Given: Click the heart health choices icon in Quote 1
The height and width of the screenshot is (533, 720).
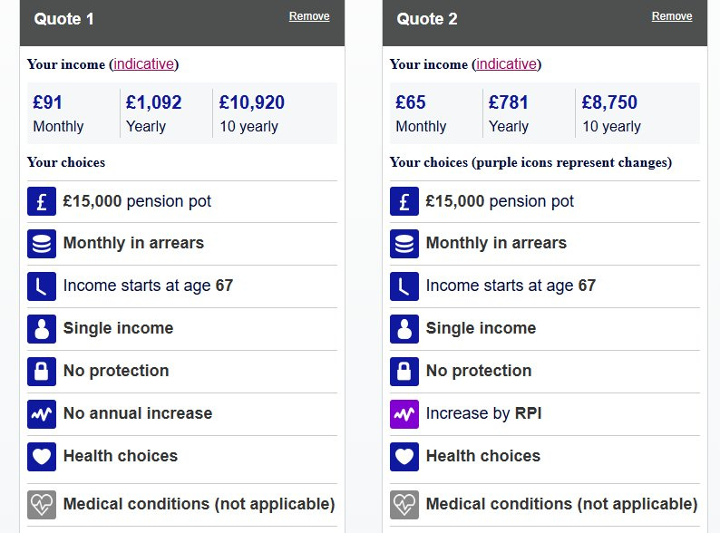Looking at the screenshot, I should [x=42, y=457].
